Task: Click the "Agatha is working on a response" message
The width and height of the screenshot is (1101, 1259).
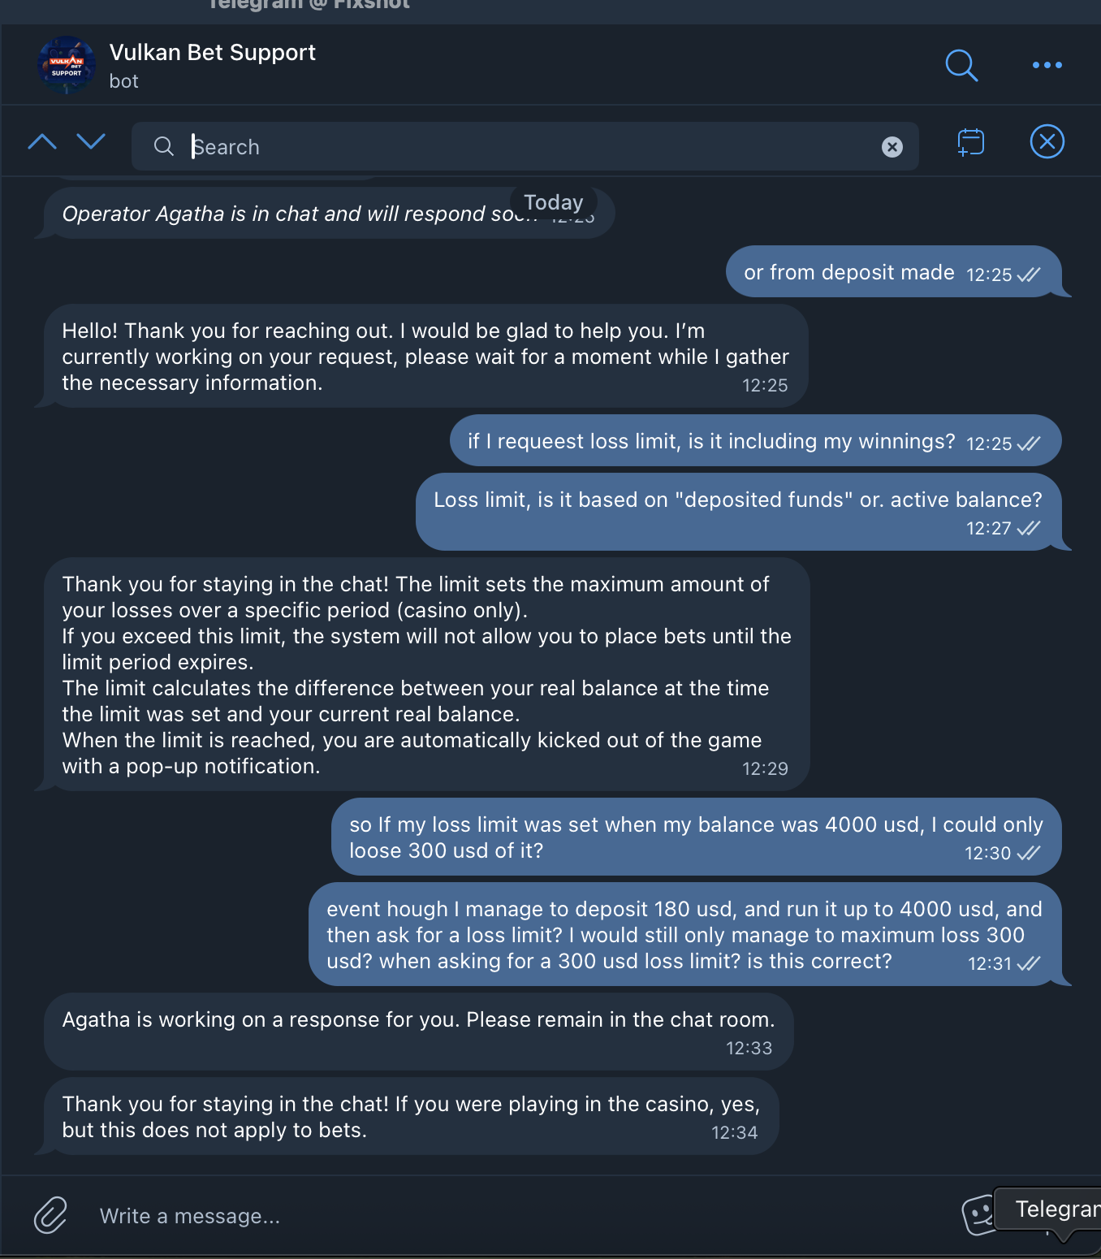Action: coord(418,1032)
